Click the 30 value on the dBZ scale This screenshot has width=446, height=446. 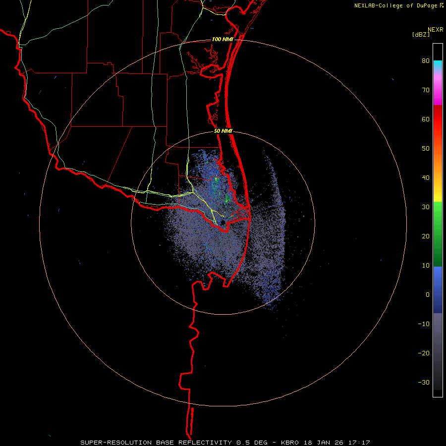tap(426, 207)
